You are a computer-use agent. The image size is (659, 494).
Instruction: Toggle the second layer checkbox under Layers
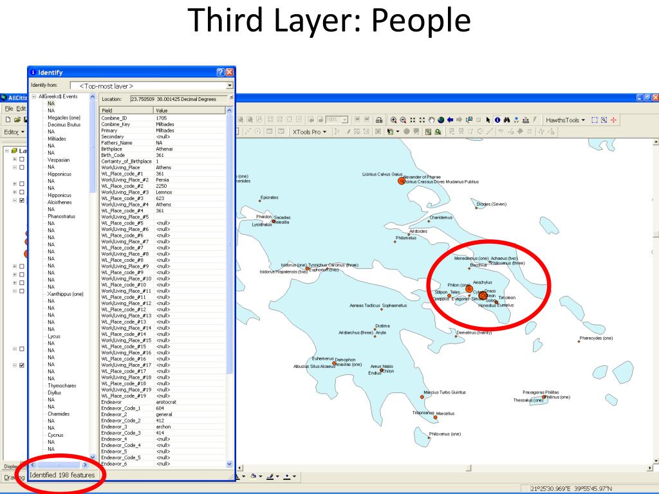[x=22, y=167]
